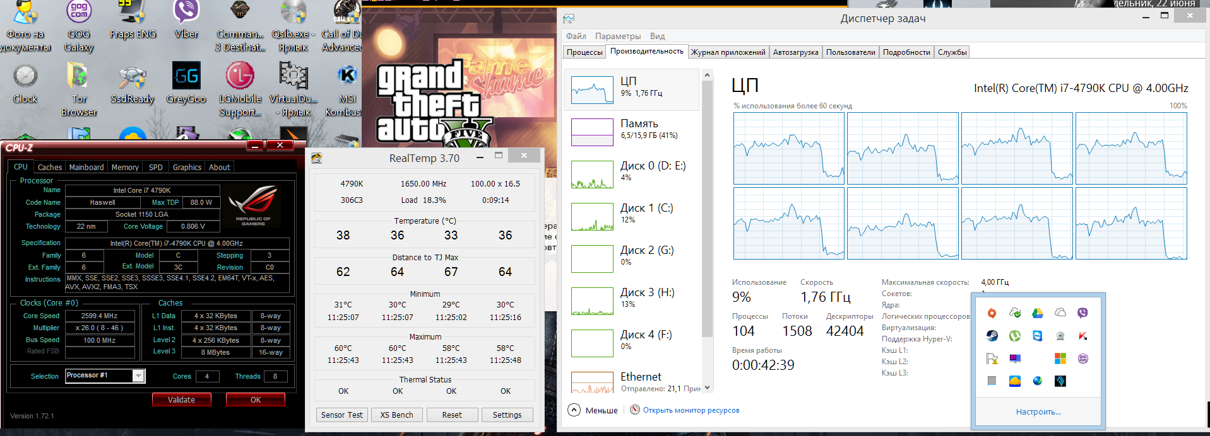Click Validate button in CPU-Z

(181, 400)
